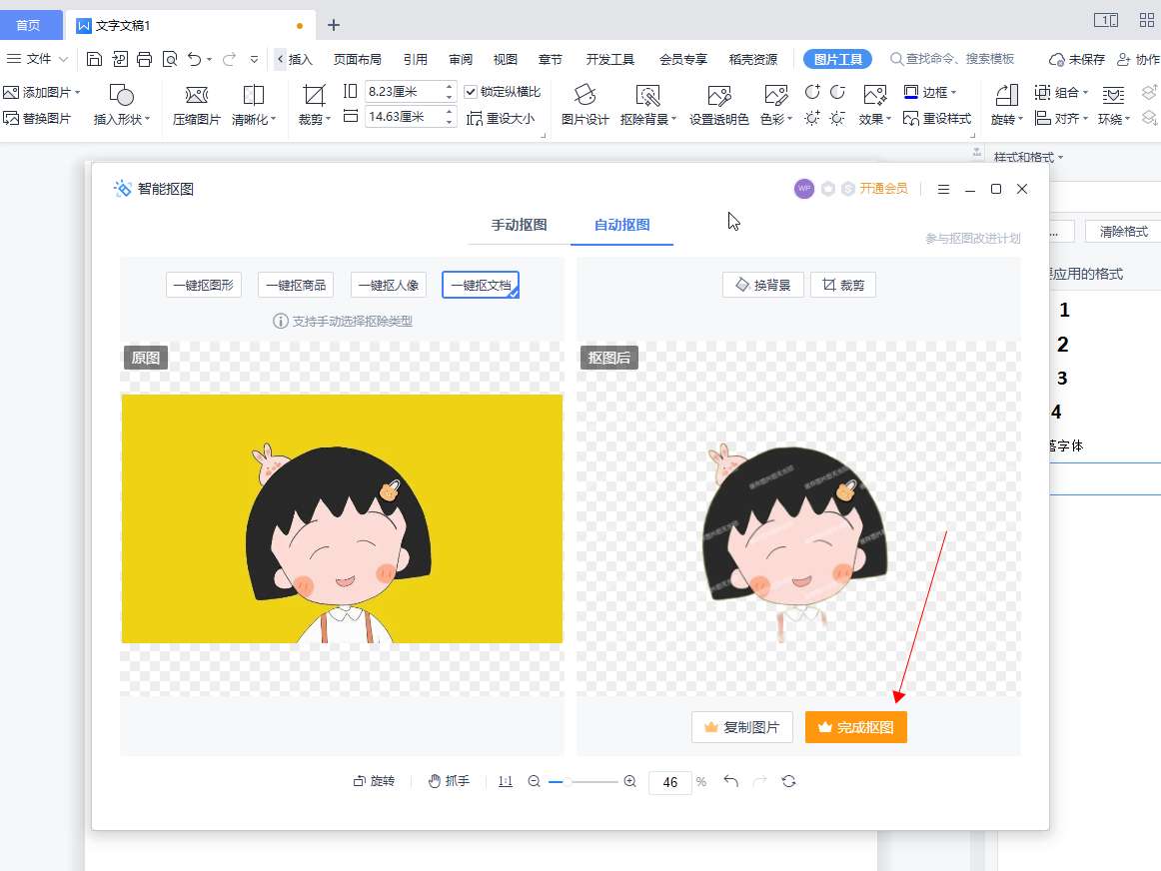Select 一键抠文档 cutout document option

coord(481,285)
